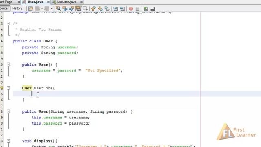261x147 pixels.
Task: Switch to the UseUser.java tab
Action: (x=66, y=2)
